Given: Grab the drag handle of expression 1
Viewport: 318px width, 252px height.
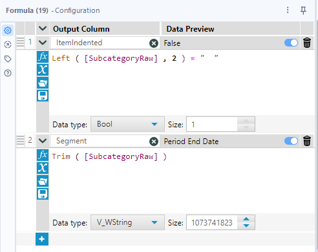Looking at the screenshot, I should point(21,42).
